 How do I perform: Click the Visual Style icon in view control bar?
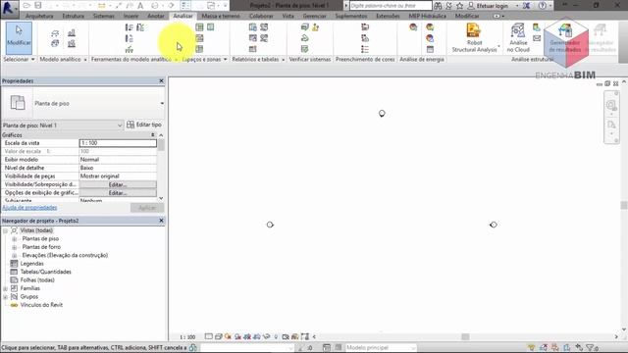point(218,336)
